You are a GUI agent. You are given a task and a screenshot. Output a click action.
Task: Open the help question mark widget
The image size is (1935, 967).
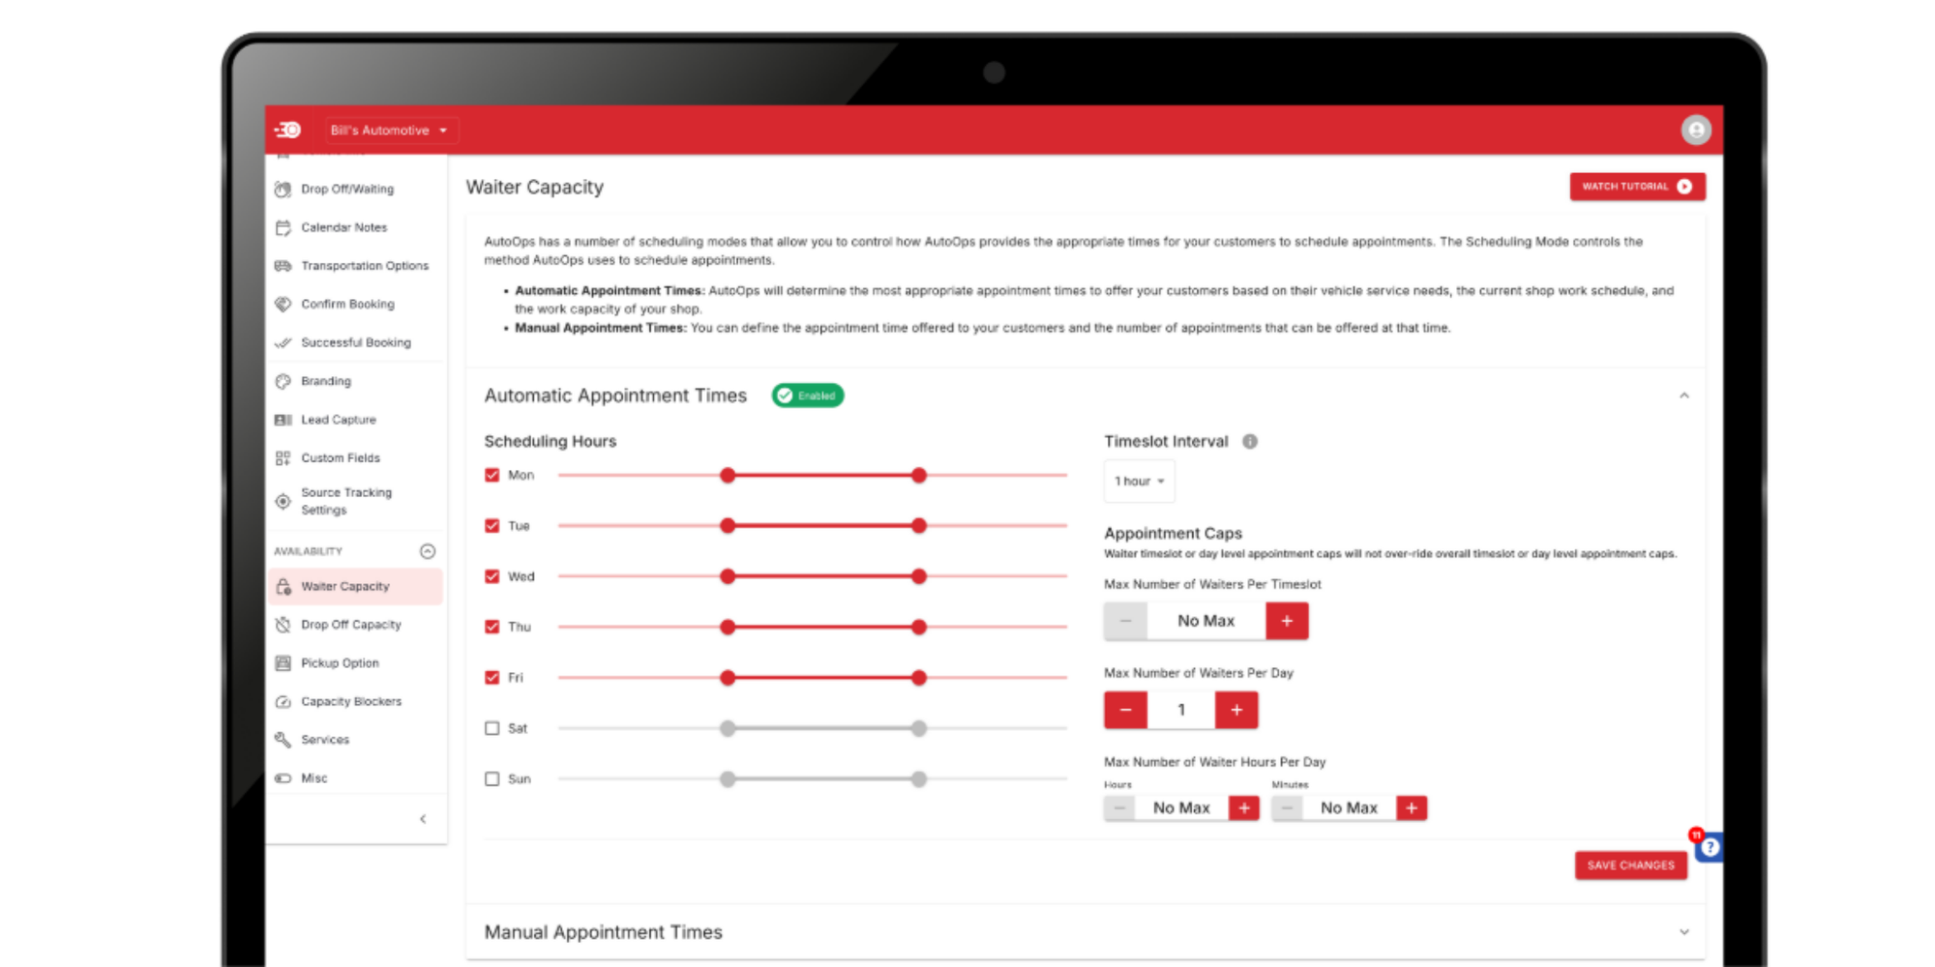pyautogui.click(x=1710, y=848)
